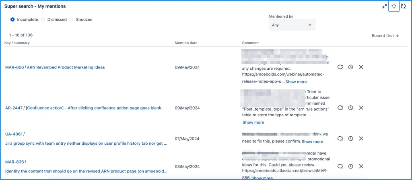Open the Mentioned by Any dropdown
The image size is (412, 180).
point(292,25)
